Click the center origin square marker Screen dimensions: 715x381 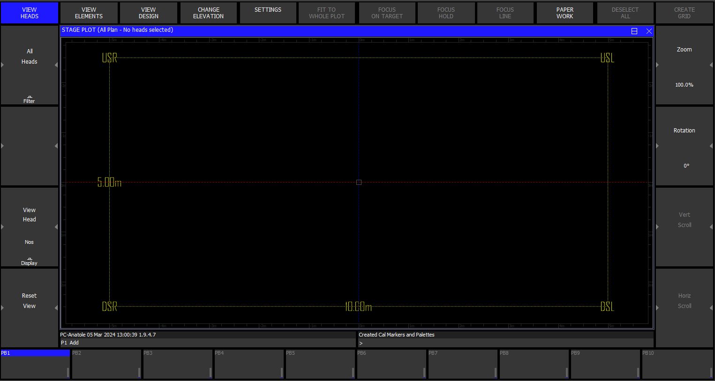point(359,182)
